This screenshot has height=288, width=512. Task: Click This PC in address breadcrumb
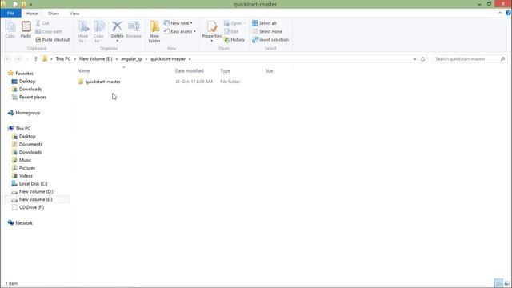tap(63, 59)
